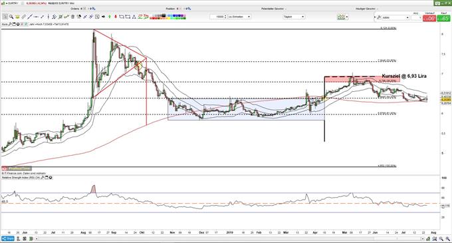Open the wrench icon beside ABM dropdown

[x=379, y=17]
